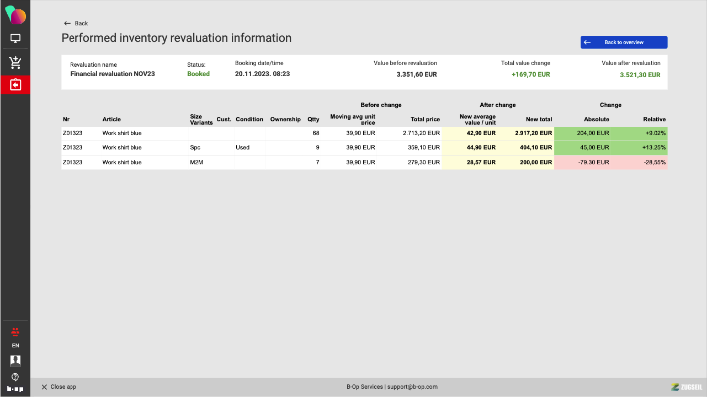The image size is (707, 397).
Task: Open the help question mark icon
Action: click(15, 377)
